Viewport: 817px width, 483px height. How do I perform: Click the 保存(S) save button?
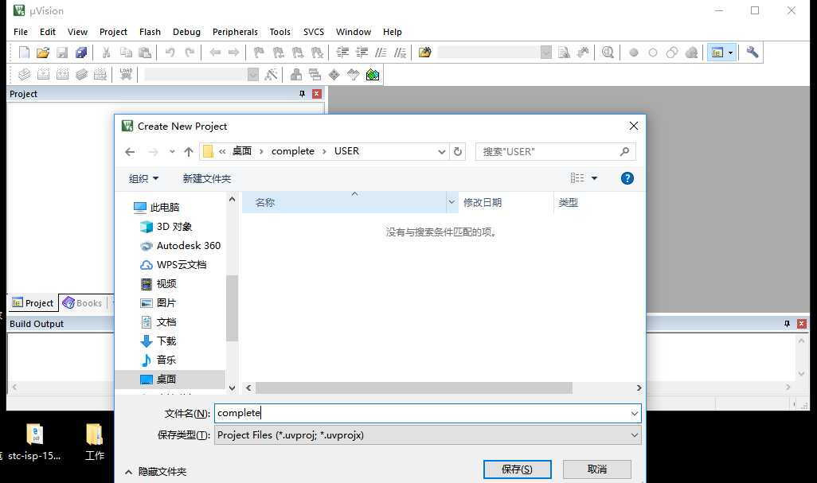coord(517,469)
